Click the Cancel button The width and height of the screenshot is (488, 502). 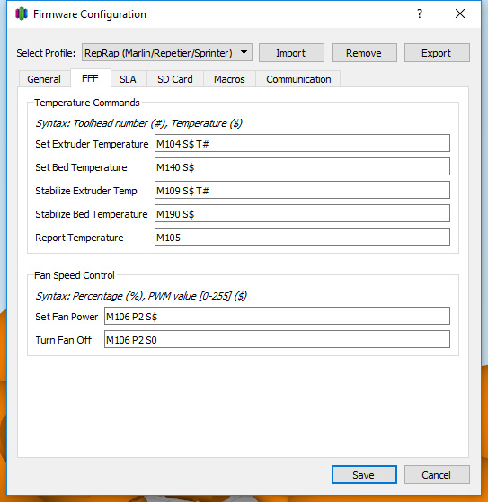coord(437,474)
